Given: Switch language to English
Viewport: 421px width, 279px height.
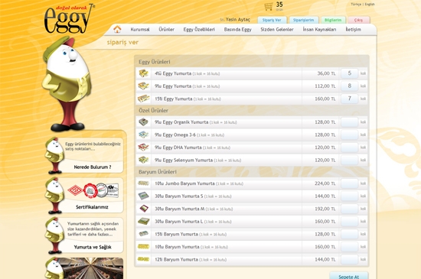Looking at the screenshot, I should [370, 5].
